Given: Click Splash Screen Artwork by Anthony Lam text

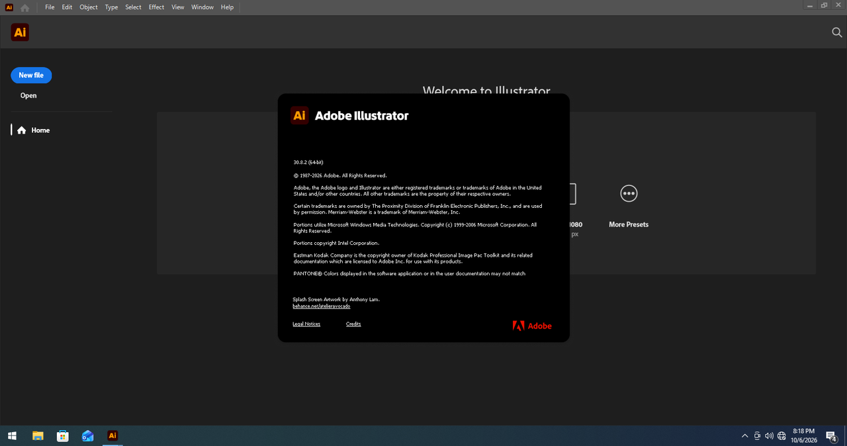Looking at the screenshot, I should (x=336, y=300).
